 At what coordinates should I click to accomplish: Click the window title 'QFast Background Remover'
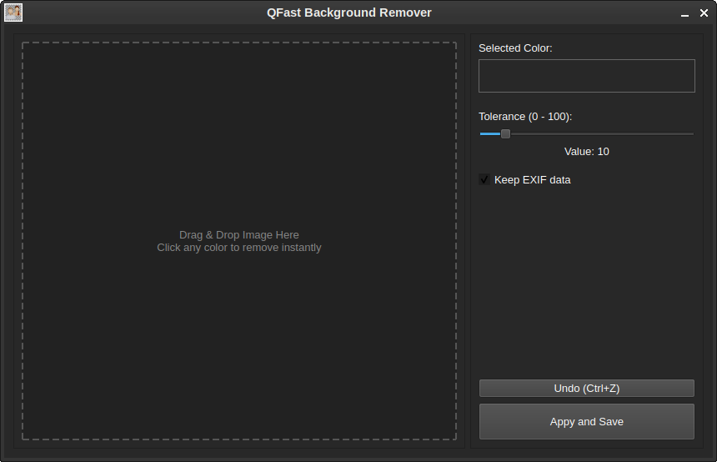point(349,13)
